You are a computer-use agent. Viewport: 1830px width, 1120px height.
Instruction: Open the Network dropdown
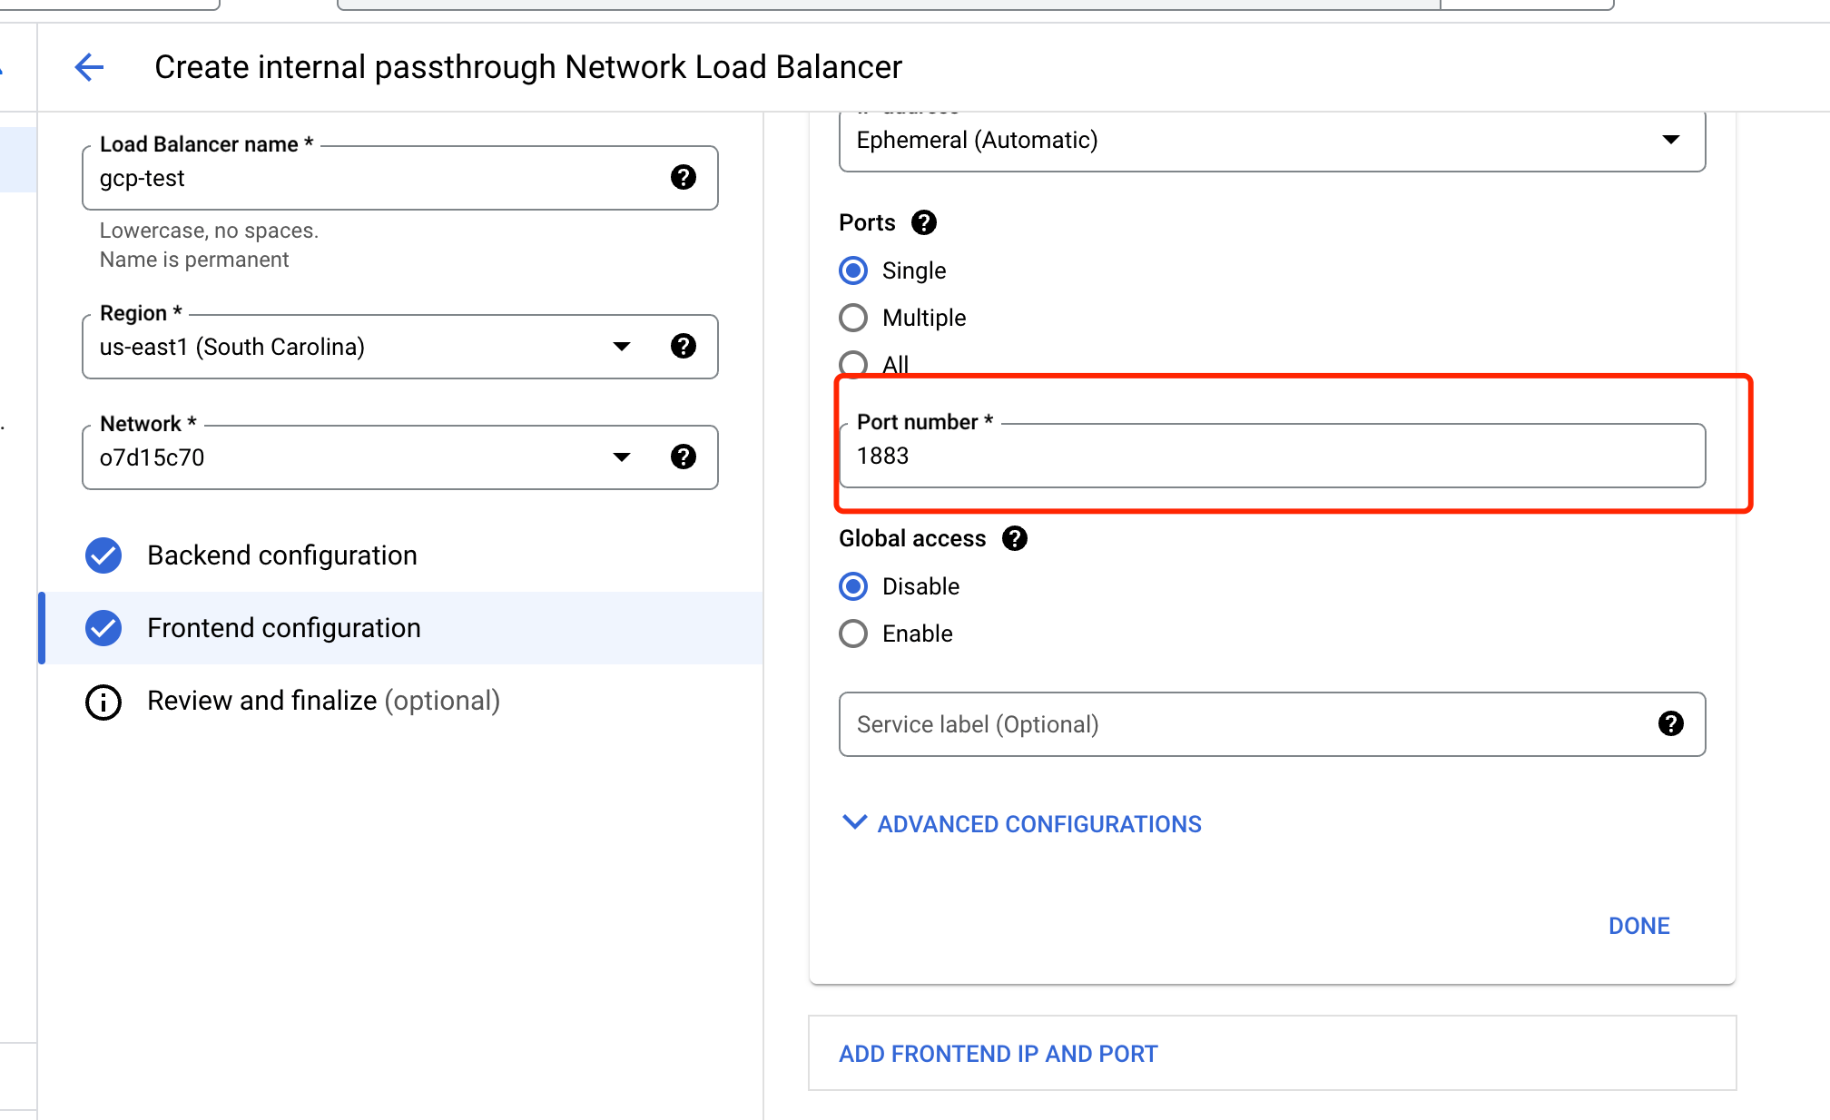[622, 457]
